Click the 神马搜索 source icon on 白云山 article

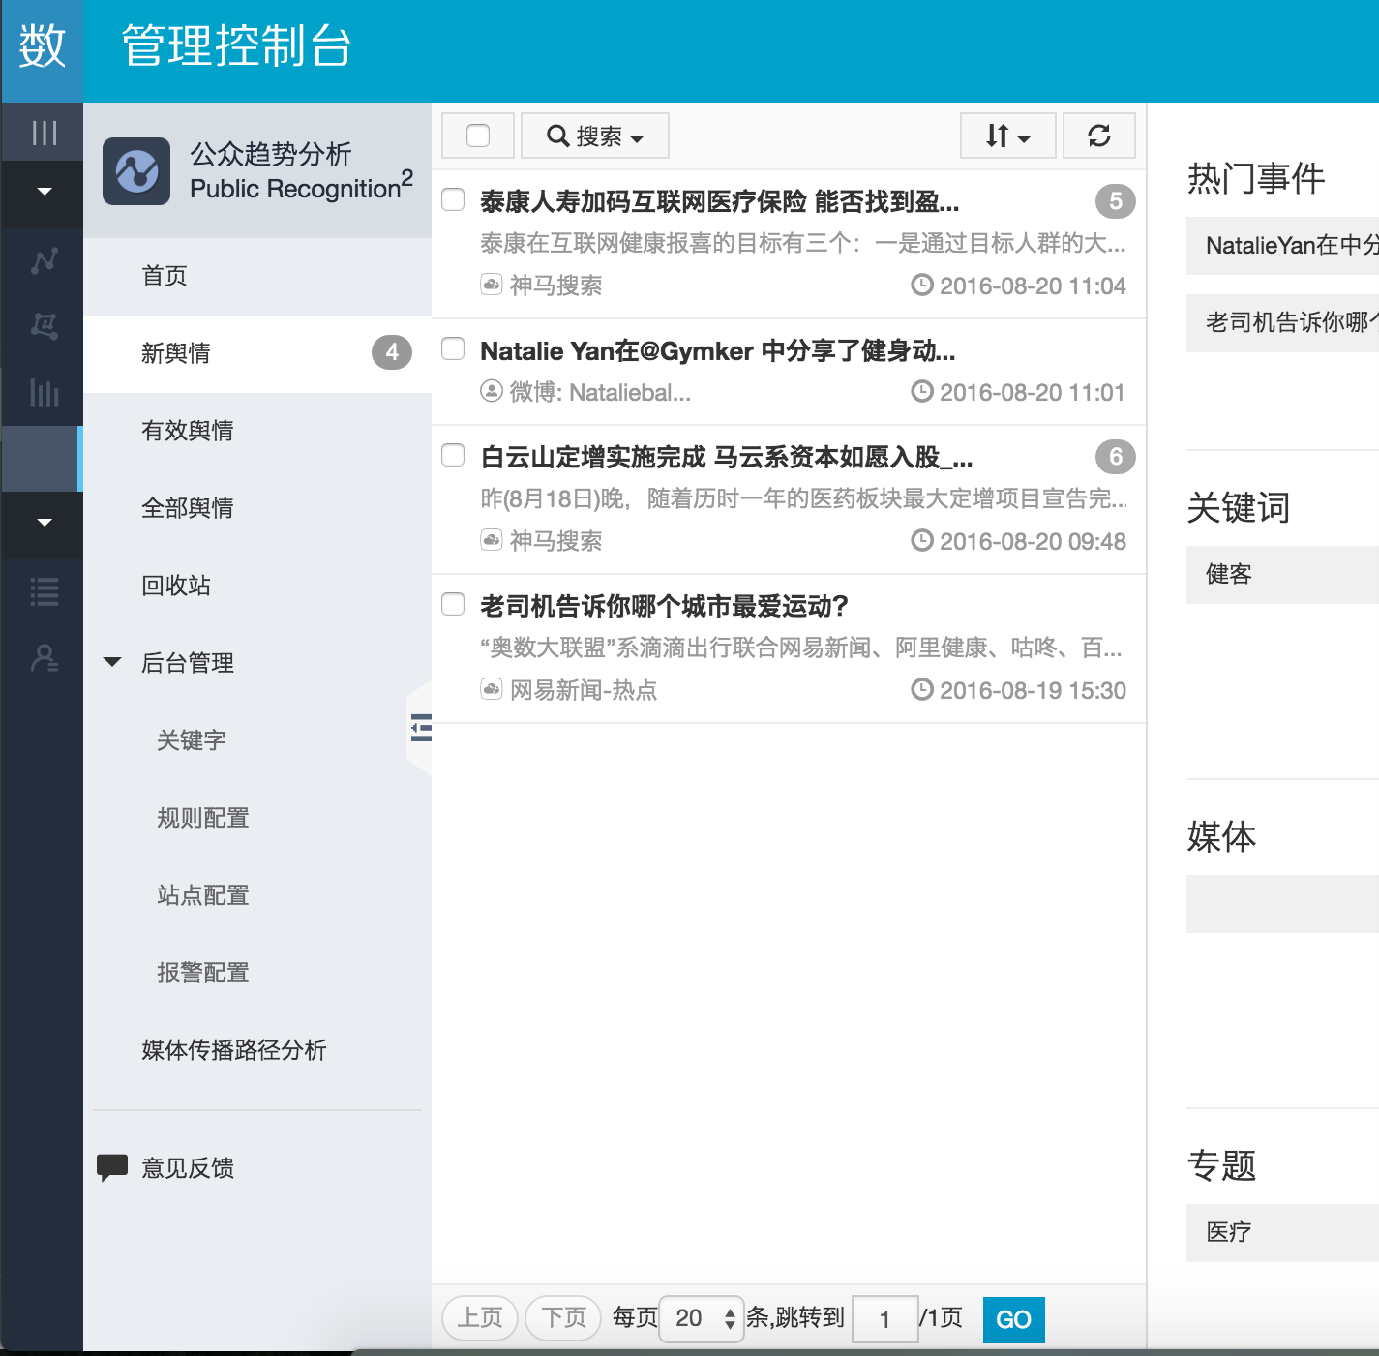[492, 540]
